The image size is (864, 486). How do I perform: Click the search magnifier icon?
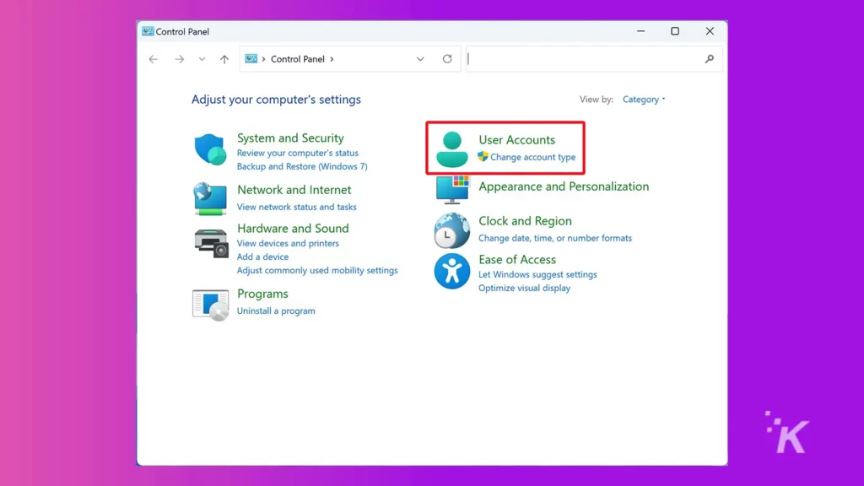pos(709,59)
